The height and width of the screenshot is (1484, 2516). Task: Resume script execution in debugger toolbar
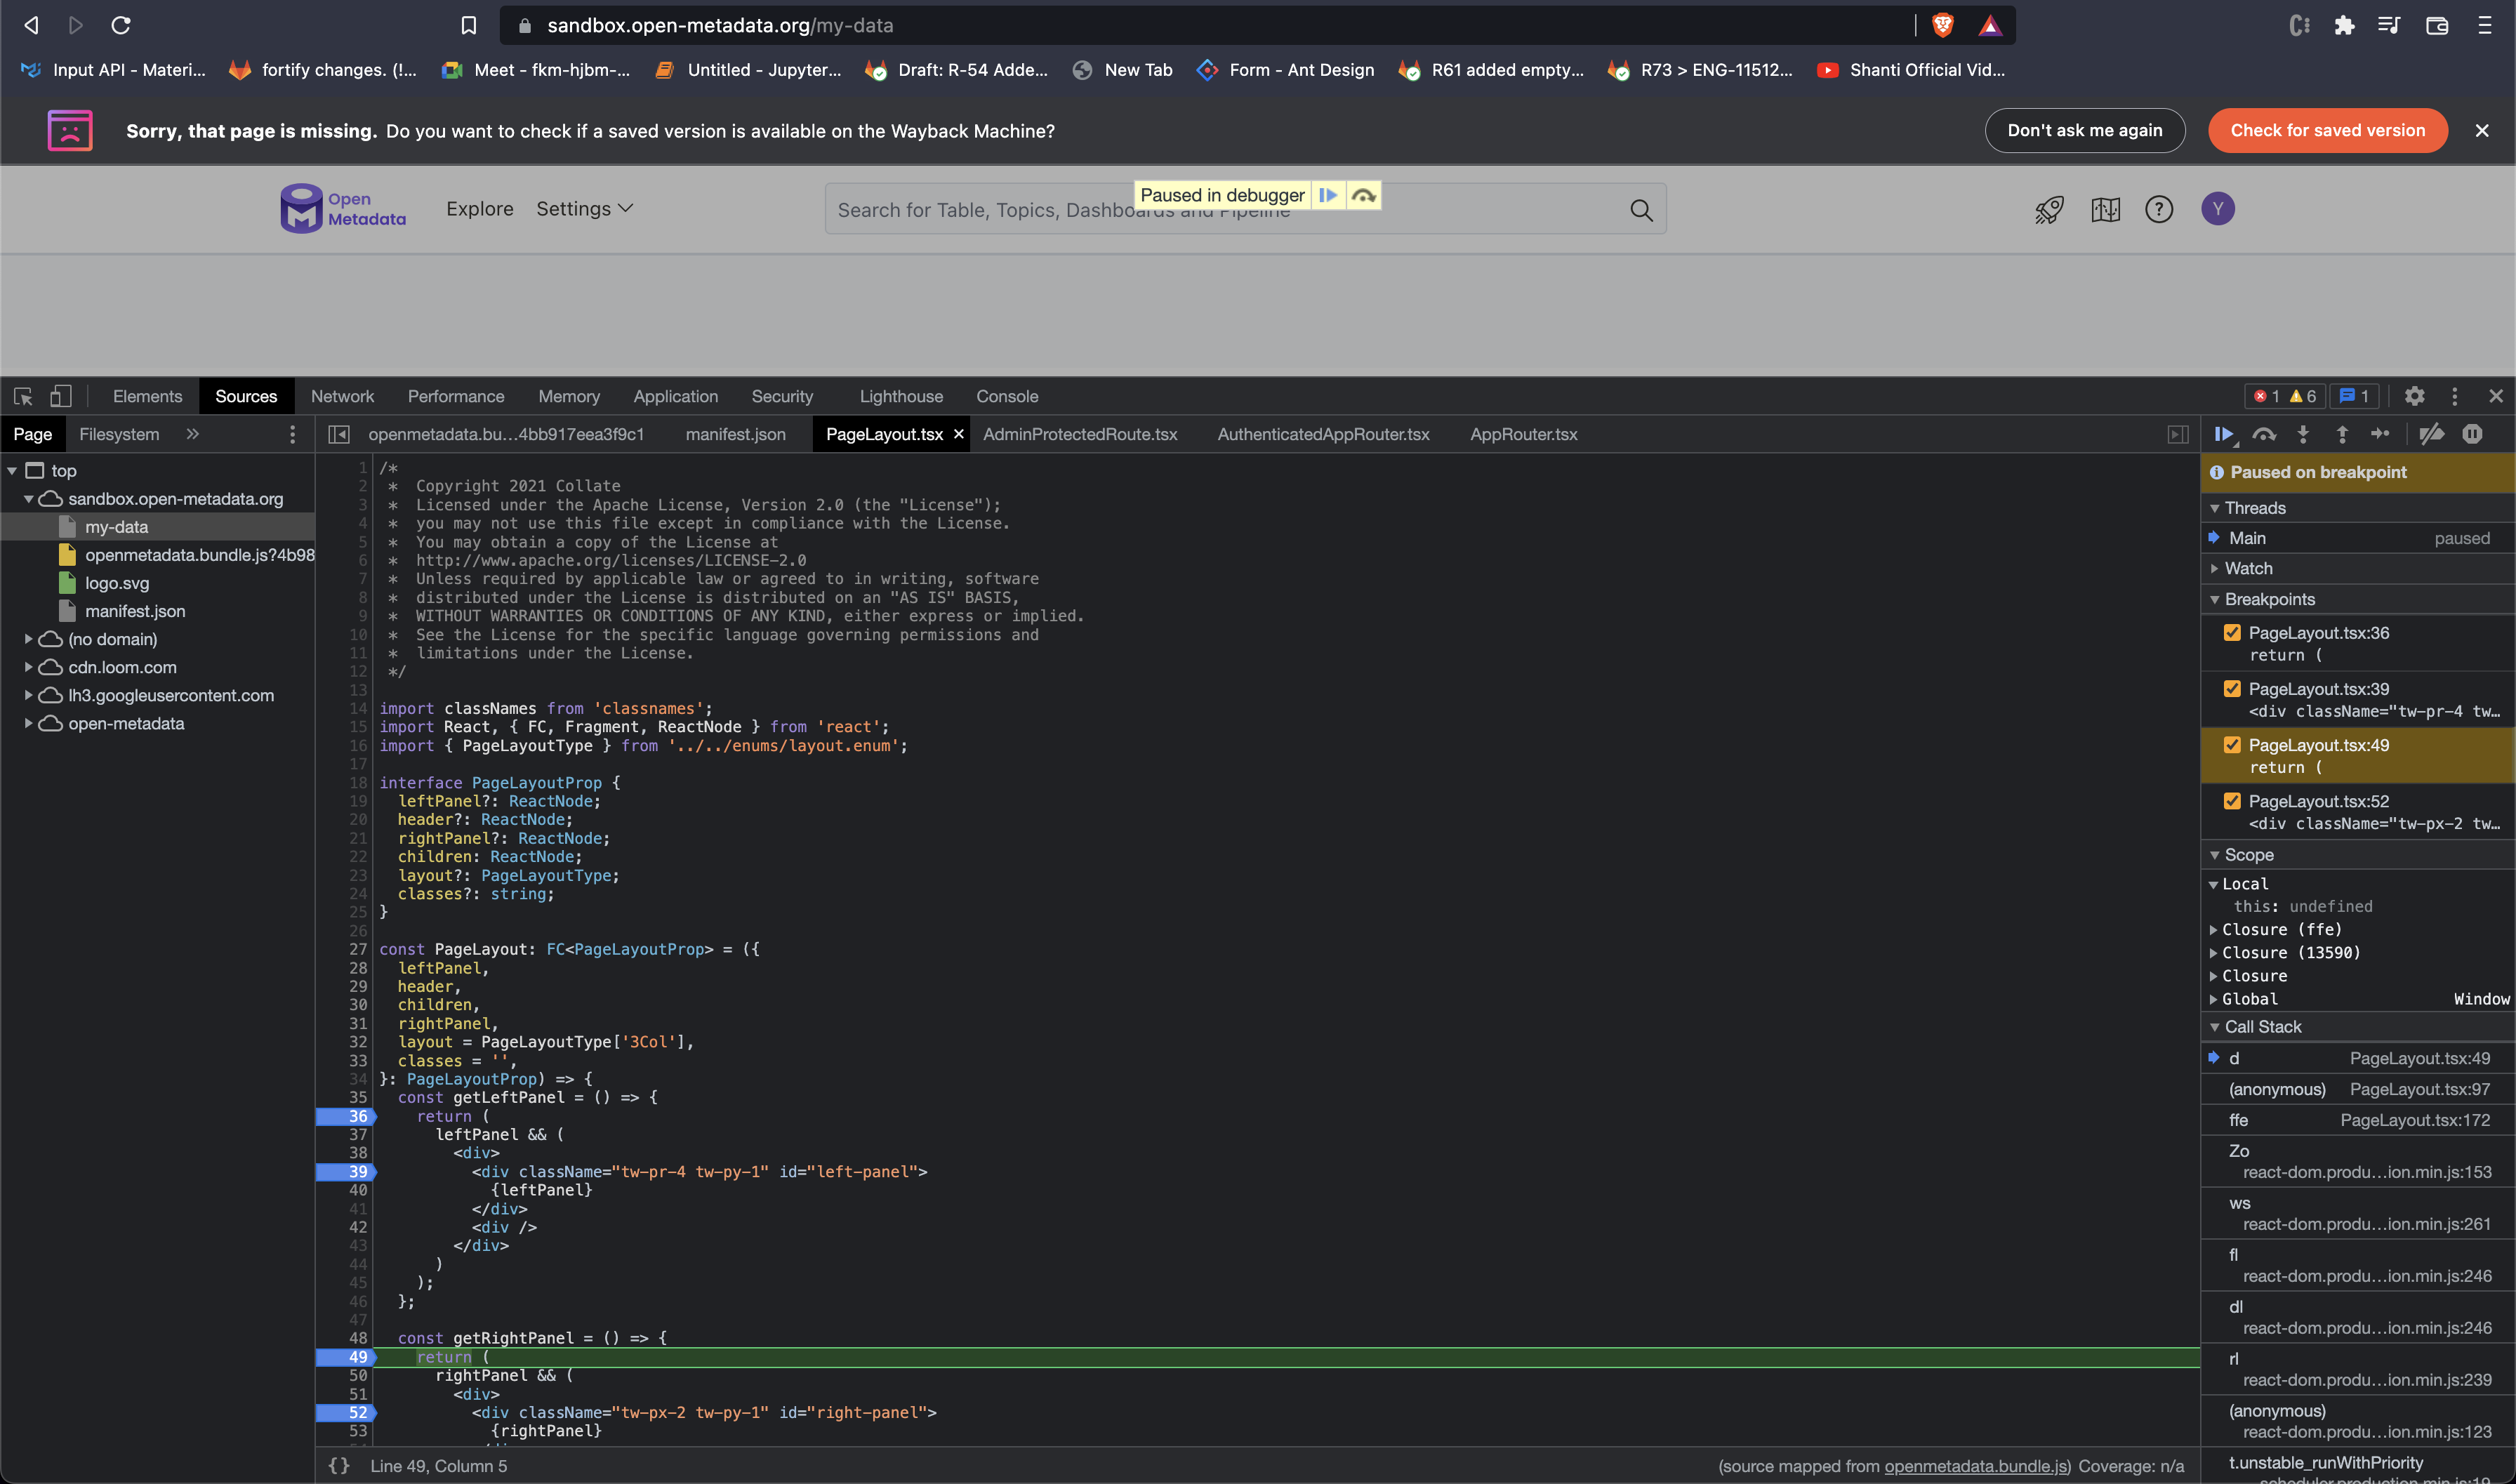pyautogui.click(x=2224, y=434)
